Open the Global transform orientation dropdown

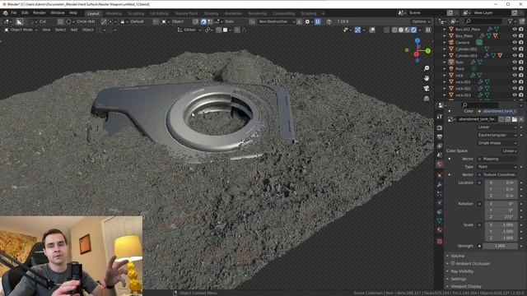point(189,30)
